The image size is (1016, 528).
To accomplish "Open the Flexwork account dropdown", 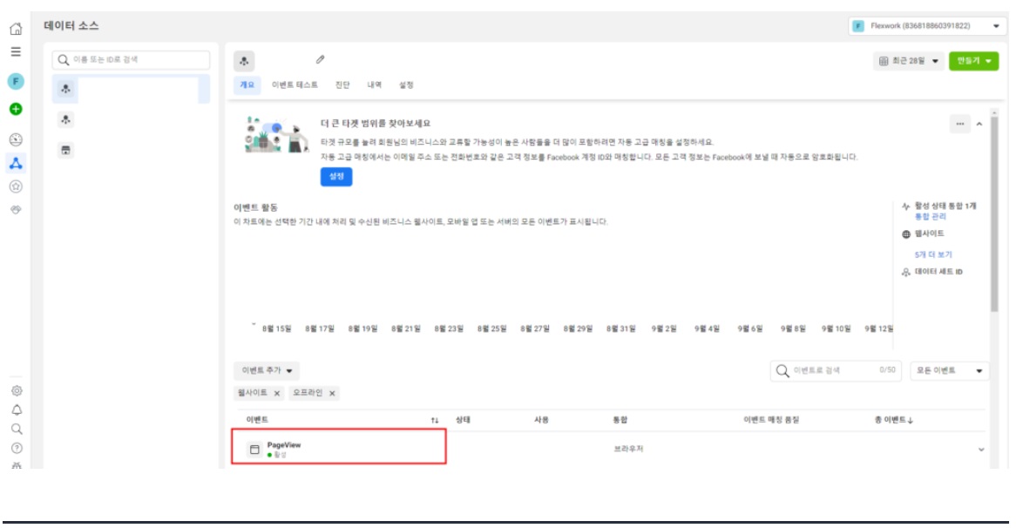I will tap(927, 26).
